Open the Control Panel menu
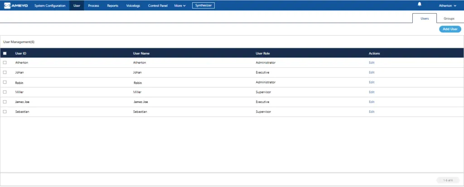This screenshot has height=187, width=464. point(158,5)
